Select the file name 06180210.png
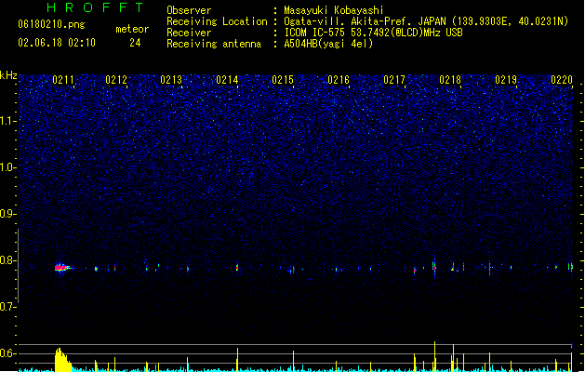 point(51,24)
